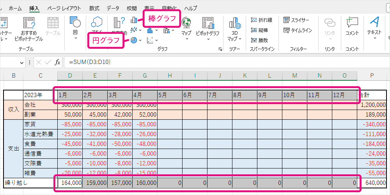Open the Name Box dropdown arrow
Viewport: 390px width, 195px height.
[21, 62]
